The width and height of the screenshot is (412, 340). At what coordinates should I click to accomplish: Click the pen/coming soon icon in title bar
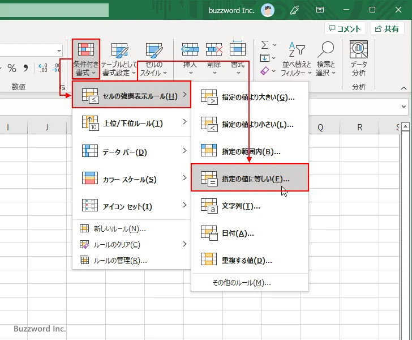pos(294,10)
